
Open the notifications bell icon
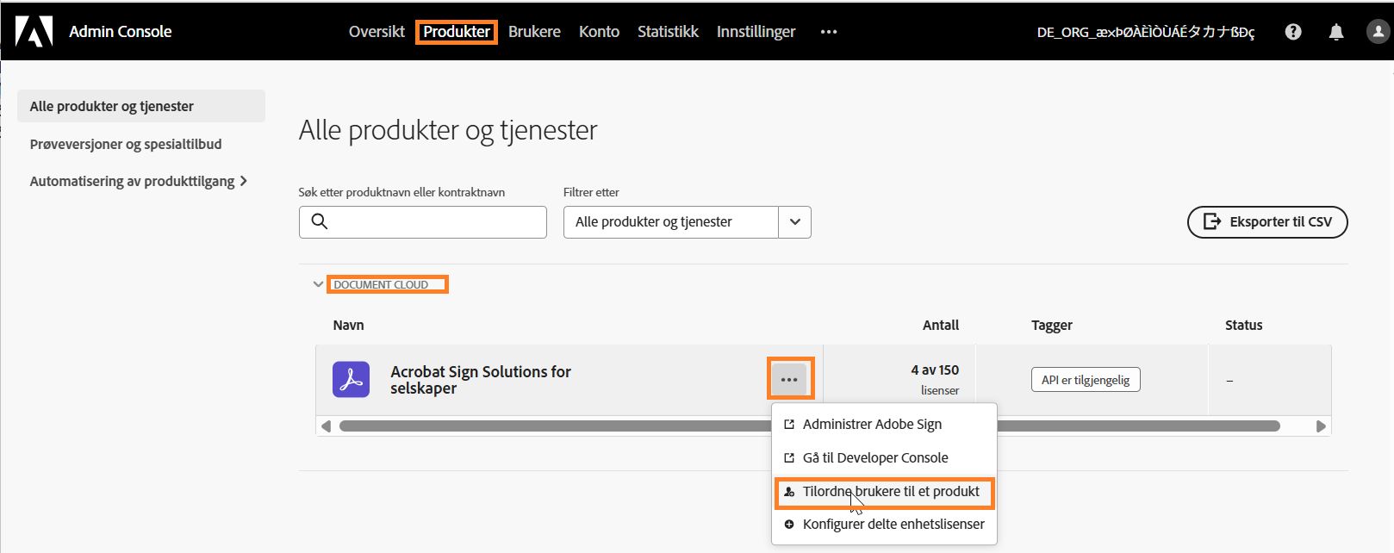1335,31
